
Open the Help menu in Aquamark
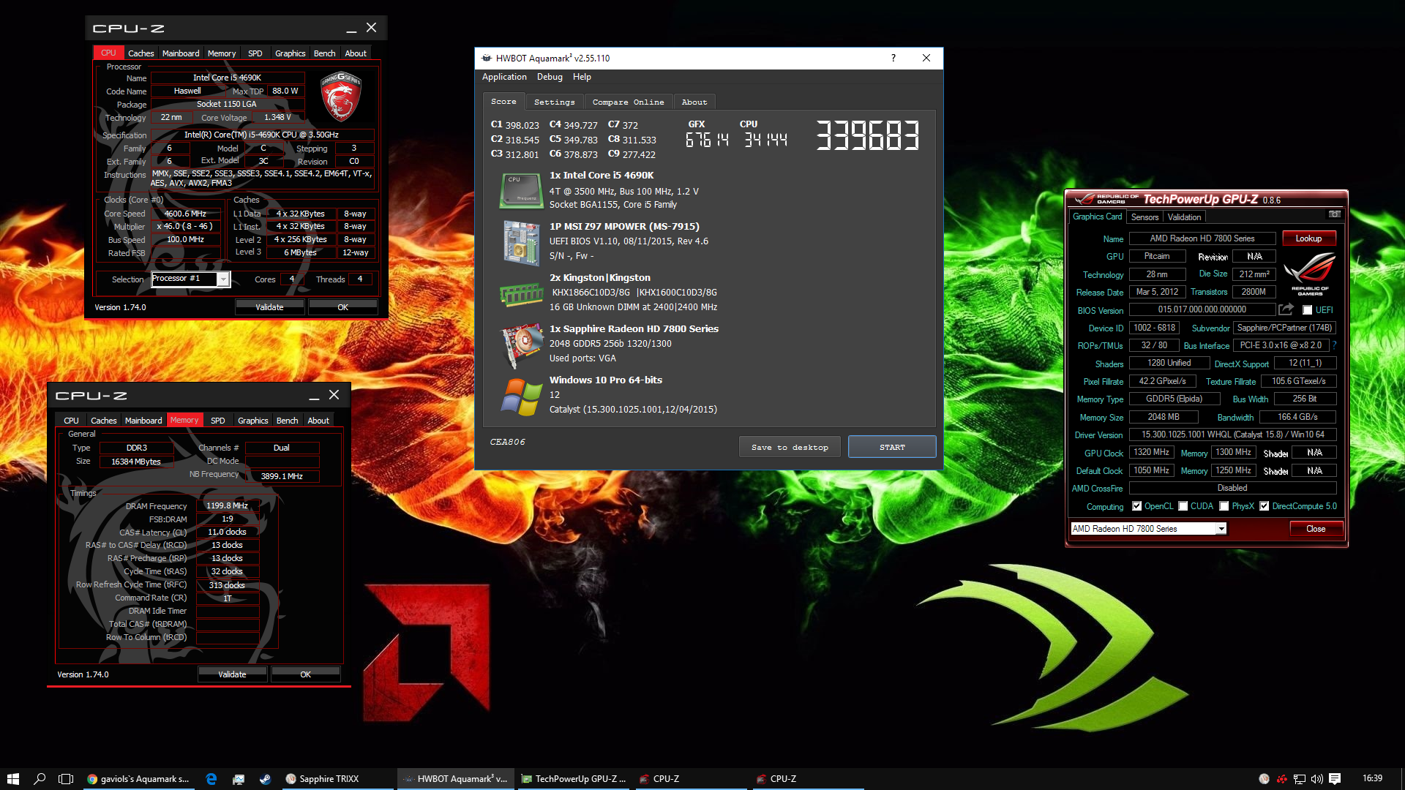pos(582,77)
